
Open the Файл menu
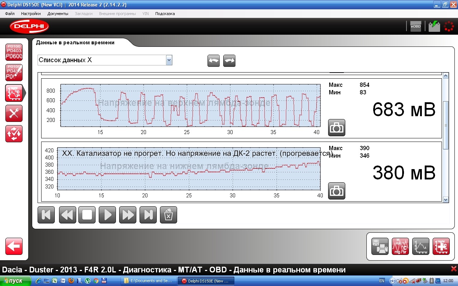10,14
